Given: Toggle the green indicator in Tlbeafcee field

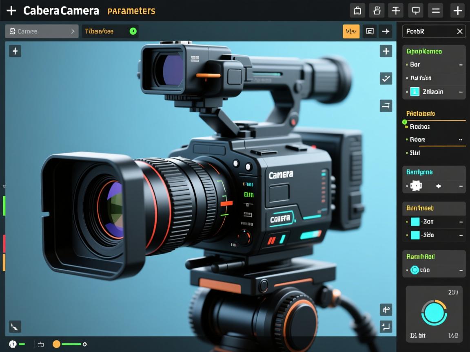Looking at the screenshot, I should tap(133, 31).
